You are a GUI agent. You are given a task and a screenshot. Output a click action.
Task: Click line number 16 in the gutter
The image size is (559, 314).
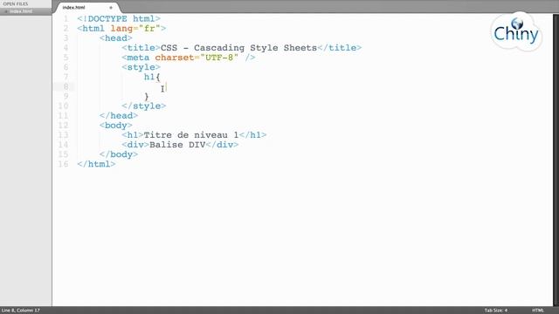coord(63,164)
